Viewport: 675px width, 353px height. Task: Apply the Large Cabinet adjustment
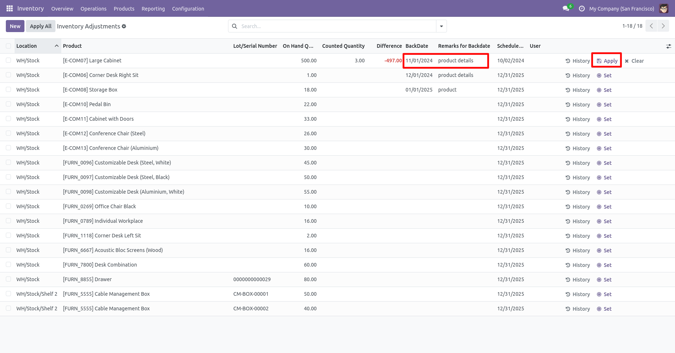[x=607, y=61]
